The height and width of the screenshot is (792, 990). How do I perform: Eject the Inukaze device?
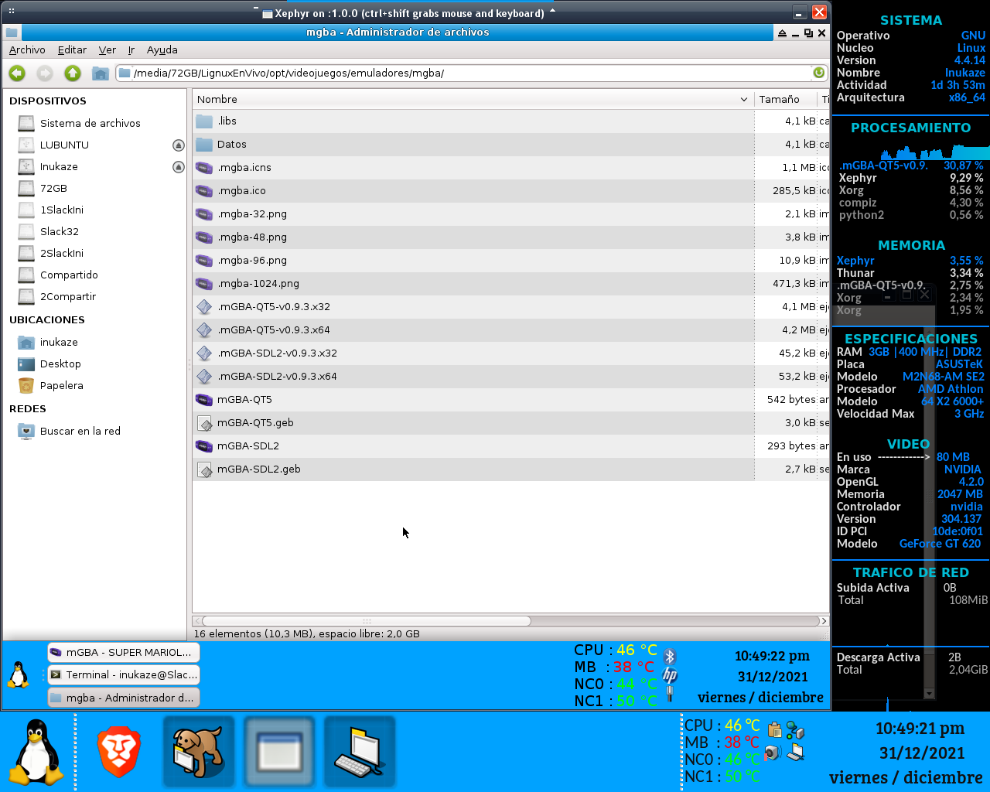click(x=179, y=166)
